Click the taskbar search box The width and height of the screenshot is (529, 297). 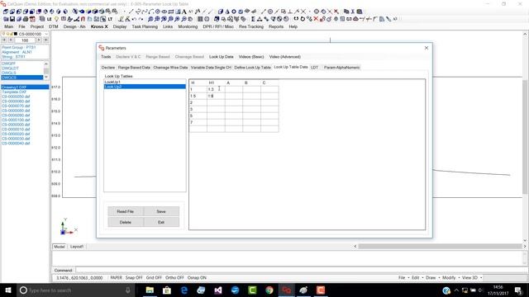click(75, 290)
